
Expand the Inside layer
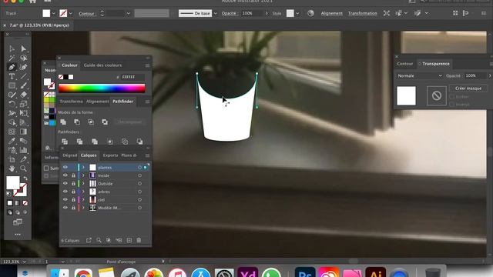point(84,175)
